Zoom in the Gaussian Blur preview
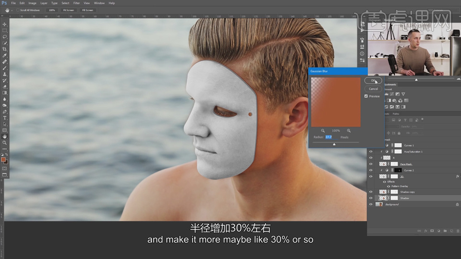This screenshot has height=259, width=461. 349,131
